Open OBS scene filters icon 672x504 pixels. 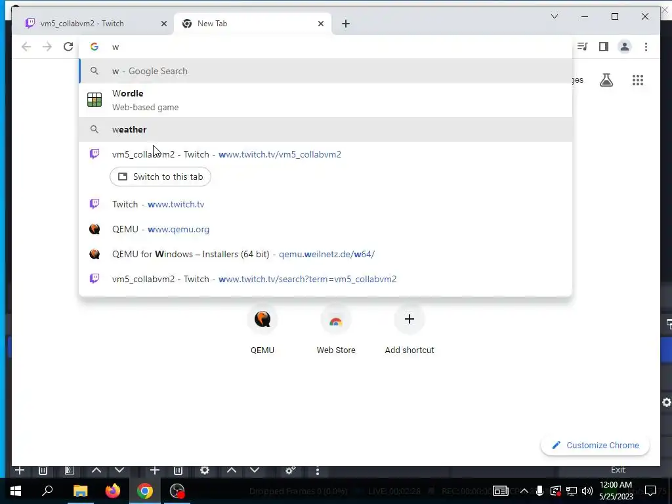click(70, 471)
